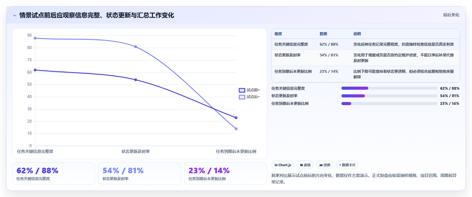The width and height of the screenshot is (472, 197).
Task: Click the 试点后 point at value 88
Action: pyautogui.click(x=35, y=38)
